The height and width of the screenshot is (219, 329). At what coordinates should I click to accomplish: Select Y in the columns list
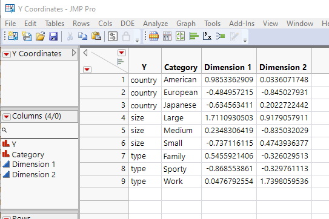(x=14, y=144)
